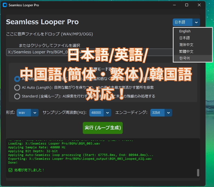Click the Seamless Looper Pro heading
Screen dimensions: 214x187
(42, 22)
